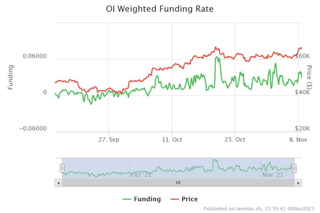Click the "25. Oct" date label
This screenshot has height=213, width=320.
[235, 140]
